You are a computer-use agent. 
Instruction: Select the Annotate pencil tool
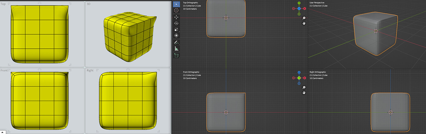[x=176, y=42]
